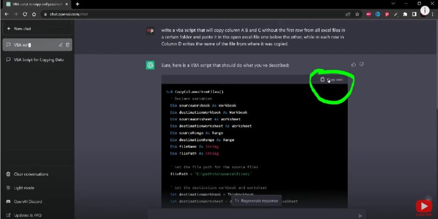Give the response a thumbs down

click(361, 64)
